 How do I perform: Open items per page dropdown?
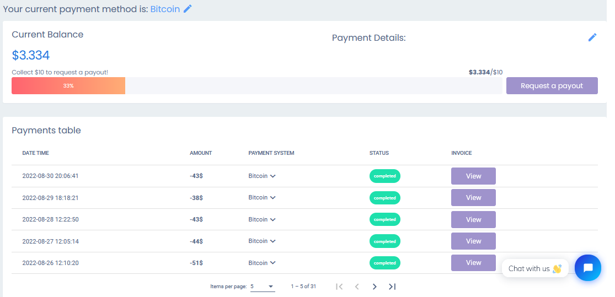262,287
